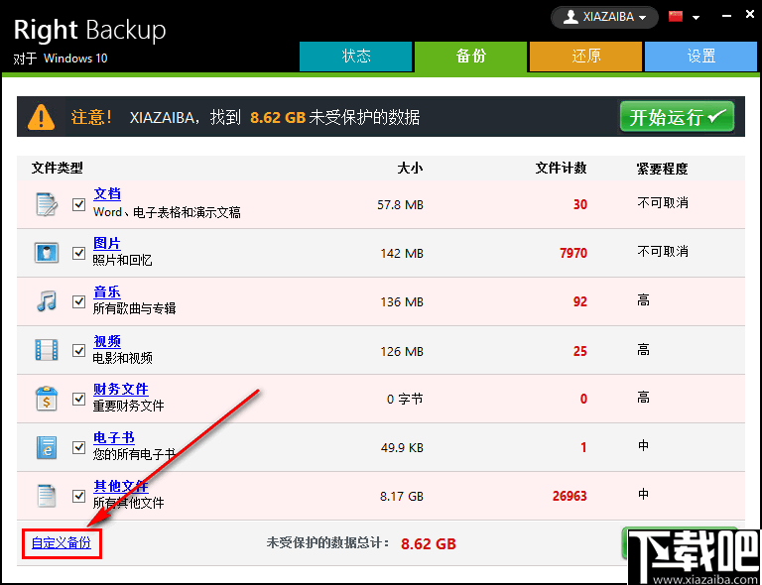Disable the 财务文件 financial files checkbox
This screenshot has height=585, width=762.
[78, 399]
